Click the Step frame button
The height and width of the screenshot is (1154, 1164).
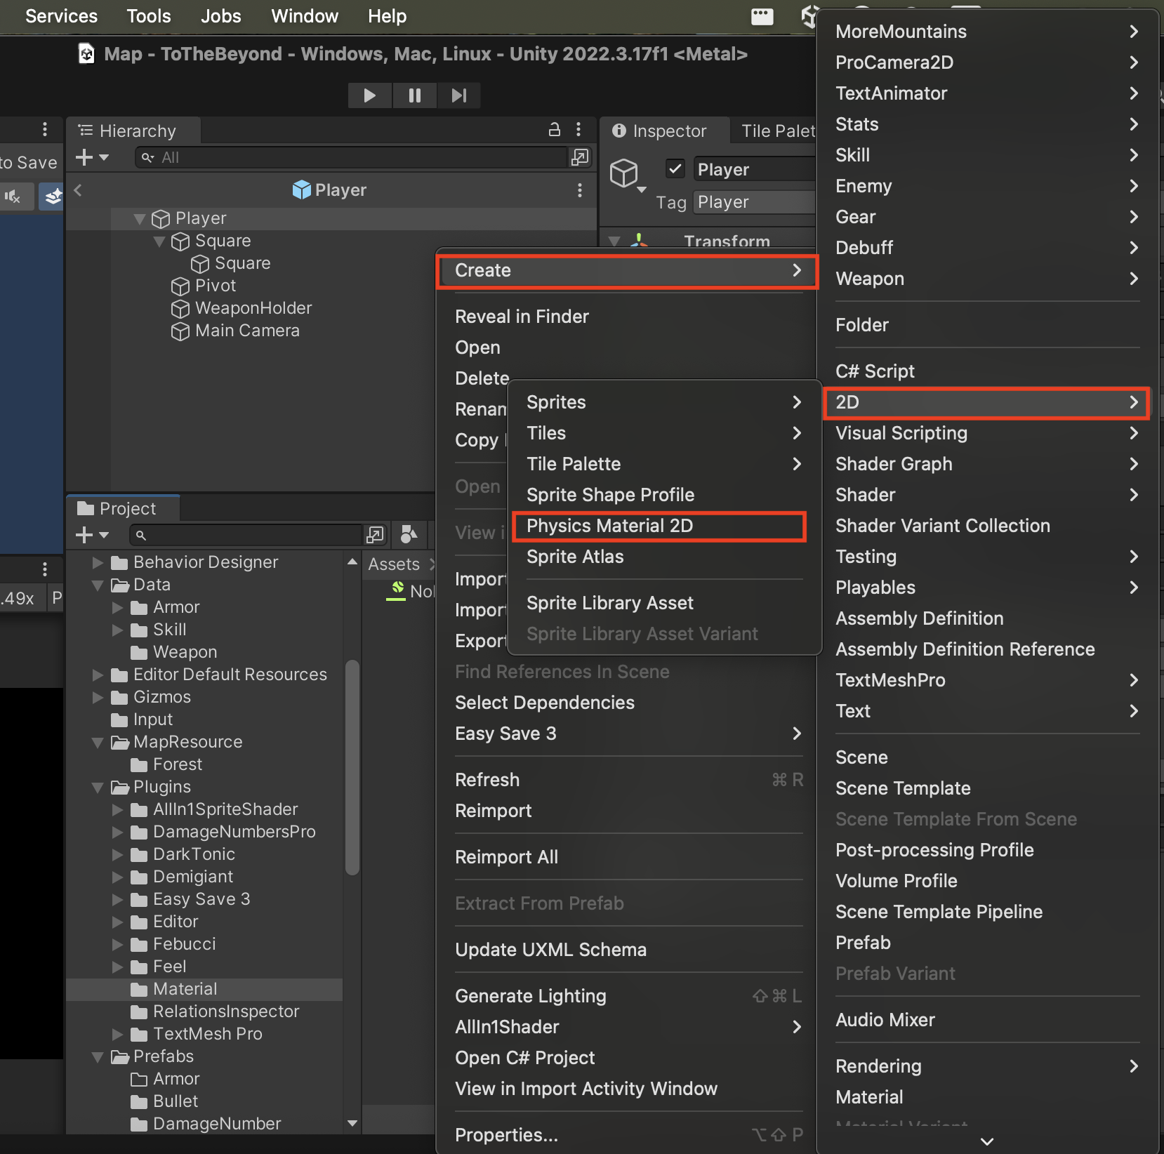458,95
